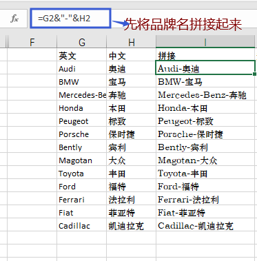Click cell Honda in column G

[x=82, y=107]
